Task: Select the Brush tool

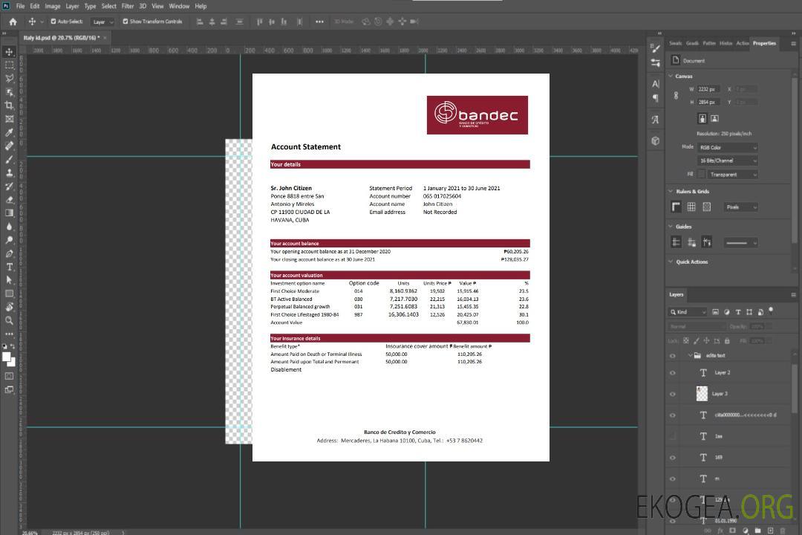Action: (9, 159)
